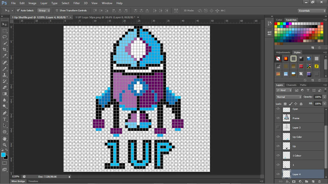Add layer mask from Layers panel footer

click(294, 181)
